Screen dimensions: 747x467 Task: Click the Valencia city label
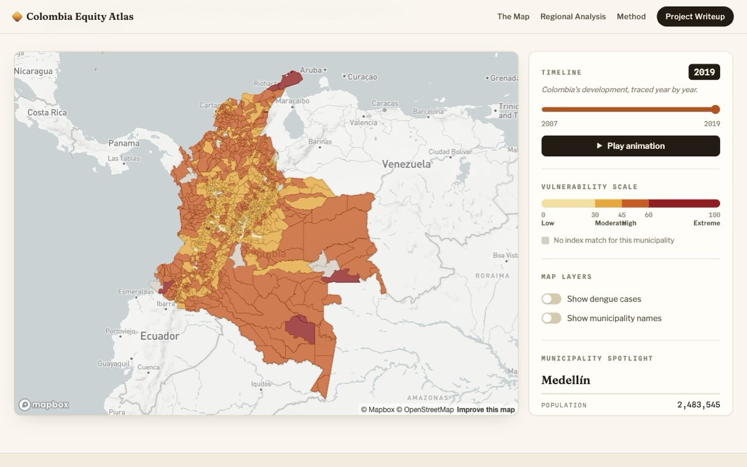coord(364,123)
